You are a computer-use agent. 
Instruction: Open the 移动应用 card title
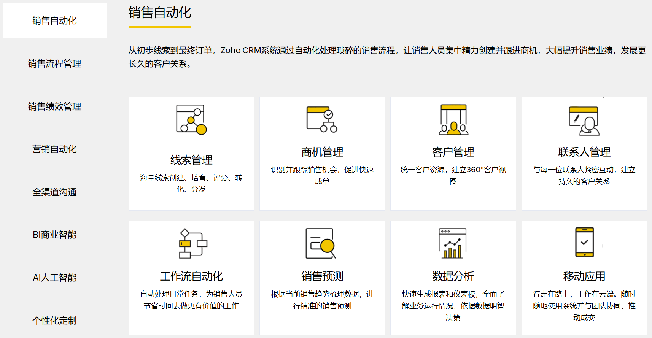(584, 276)
